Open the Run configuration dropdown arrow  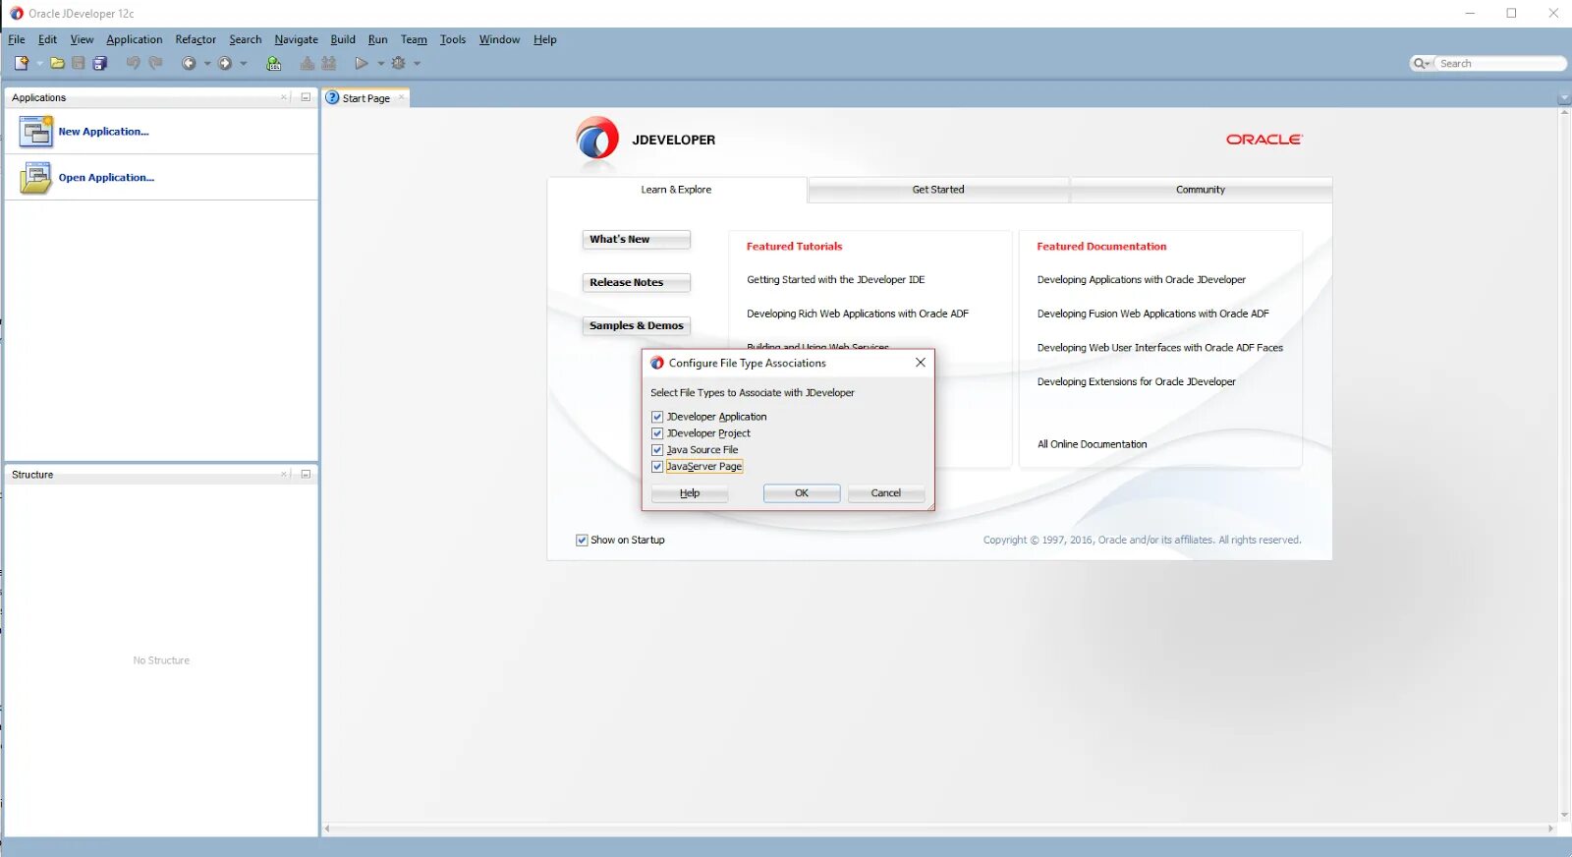pyautogui.click(x=381, y=63)
